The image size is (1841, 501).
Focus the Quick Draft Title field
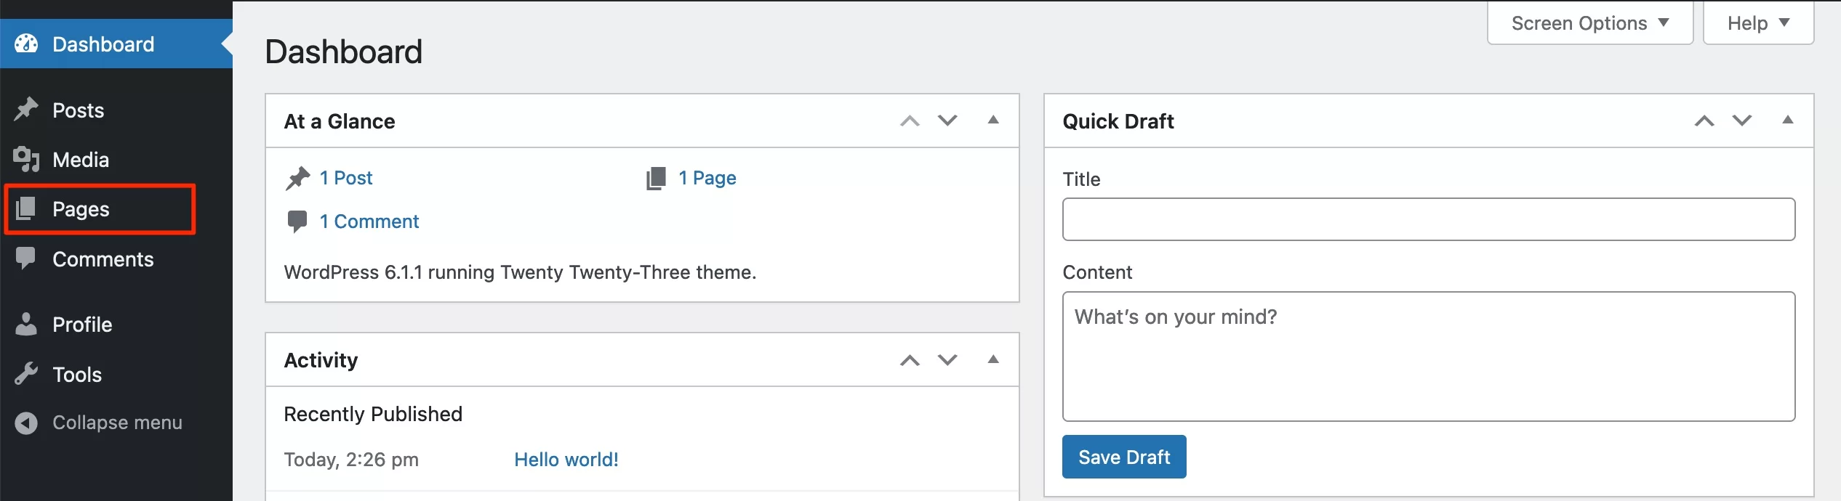[1429, 219]
